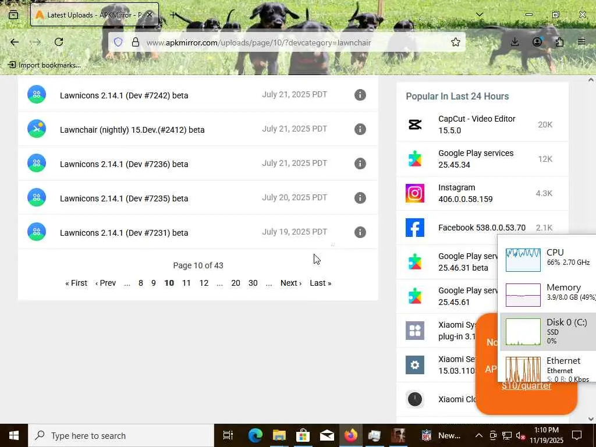Click the Lawnicons #7236 app icon
The height and width of the screenshot is (447, 596).
click(x=37, y=163)
